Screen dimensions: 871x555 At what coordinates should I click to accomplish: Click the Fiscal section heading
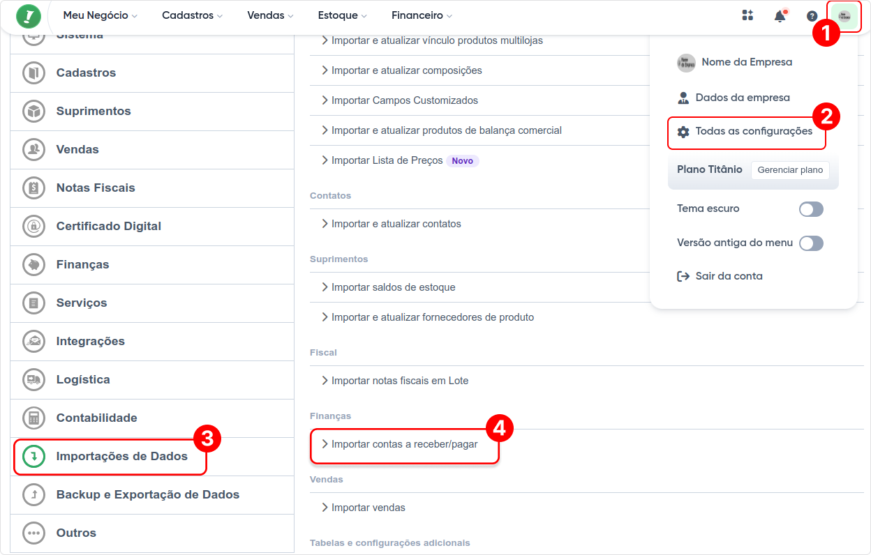[323, 352]
